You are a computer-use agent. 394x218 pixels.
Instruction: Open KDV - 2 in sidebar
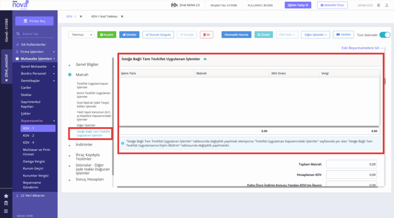28,135
